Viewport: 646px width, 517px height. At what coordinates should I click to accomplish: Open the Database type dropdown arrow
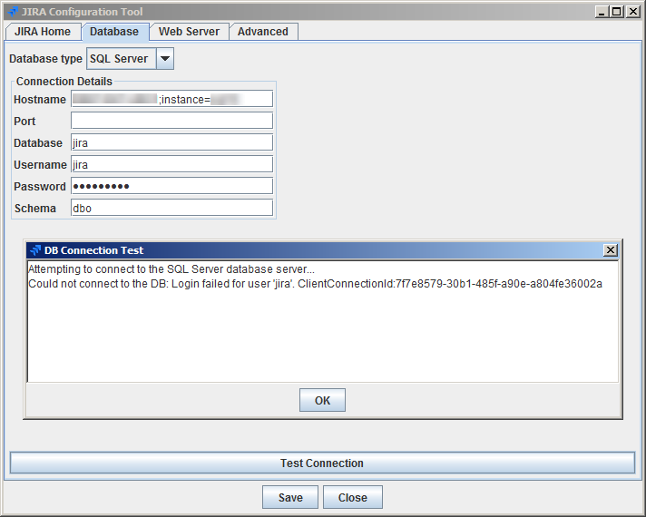tap(165, 58)
